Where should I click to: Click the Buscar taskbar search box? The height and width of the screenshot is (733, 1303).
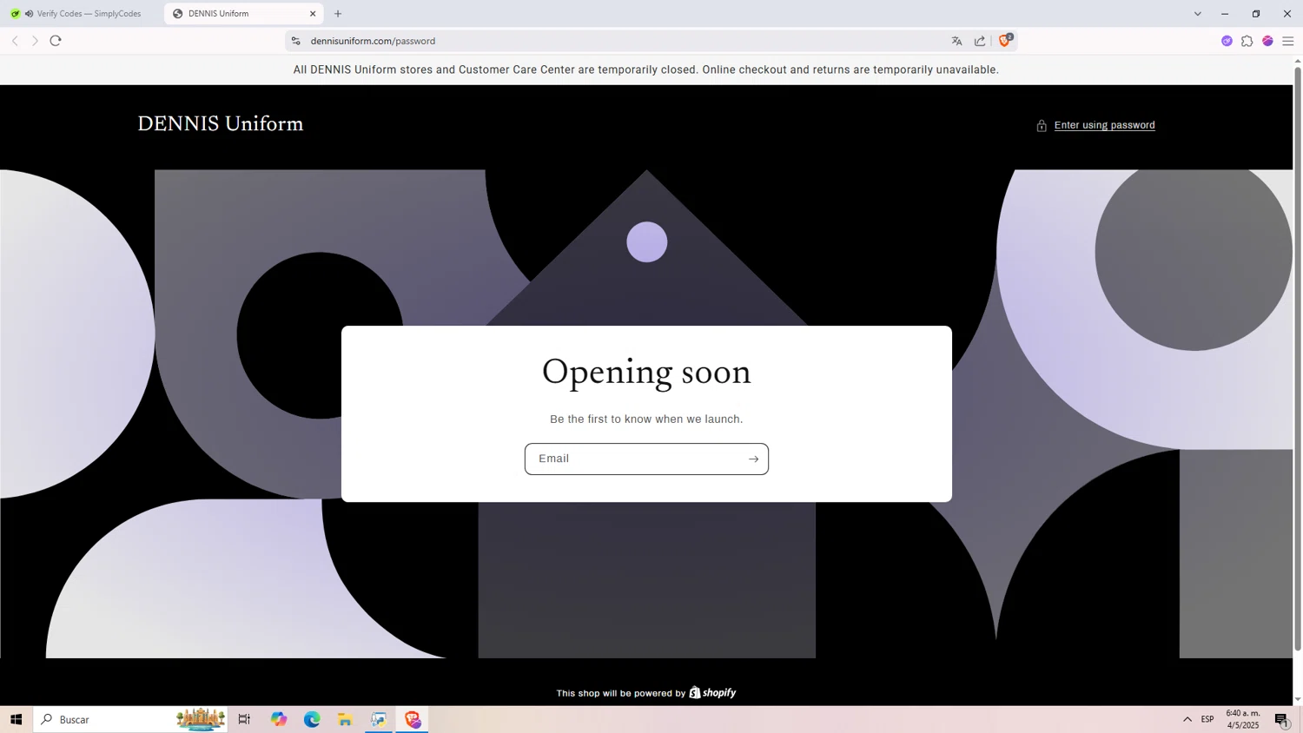[x=130, y=719]
